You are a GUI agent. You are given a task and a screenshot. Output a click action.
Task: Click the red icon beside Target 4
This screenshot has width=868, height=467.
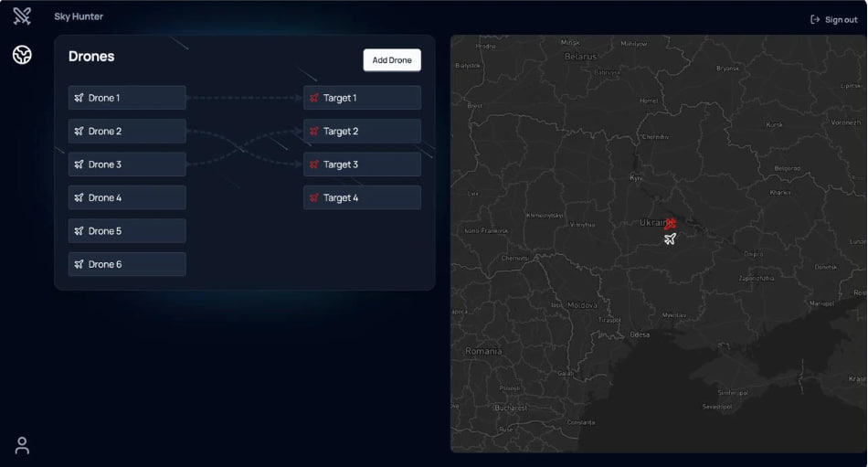[314, 197]
